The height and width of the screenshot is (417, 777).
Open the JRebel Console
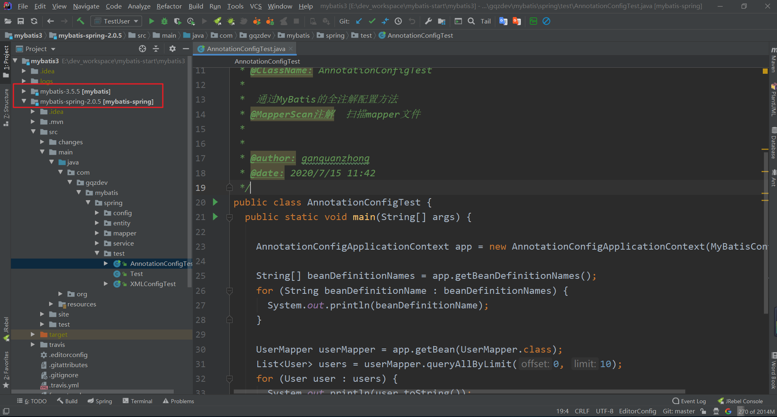click(740, 401)
